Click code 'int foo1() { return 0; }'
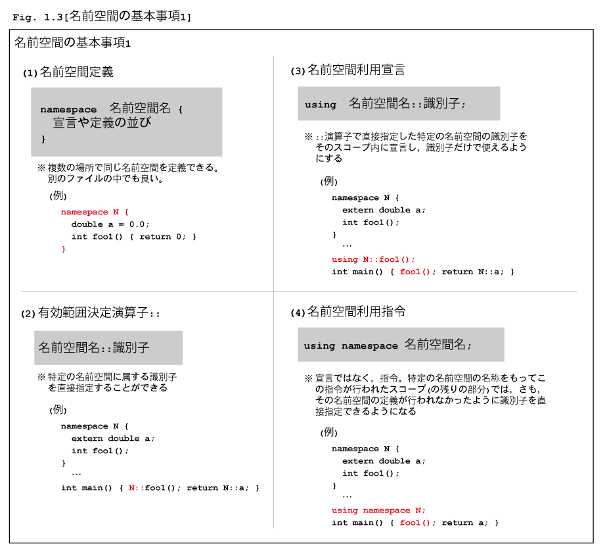 [x=134, y=237]
